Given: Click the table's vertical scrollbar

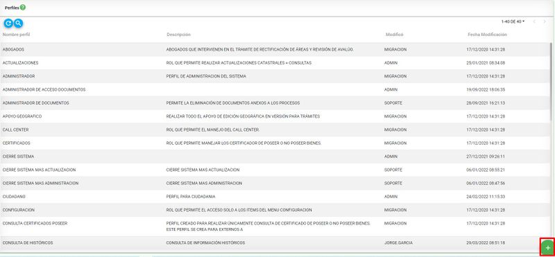Looking at the screenshot, I should (552, 81).
